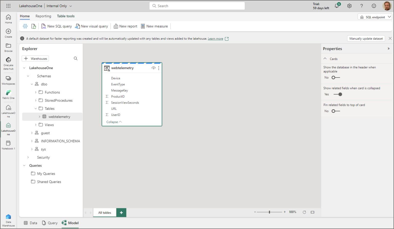
Task: Open the OneLake data hub from the sidebar
Action: click(8, 62)
